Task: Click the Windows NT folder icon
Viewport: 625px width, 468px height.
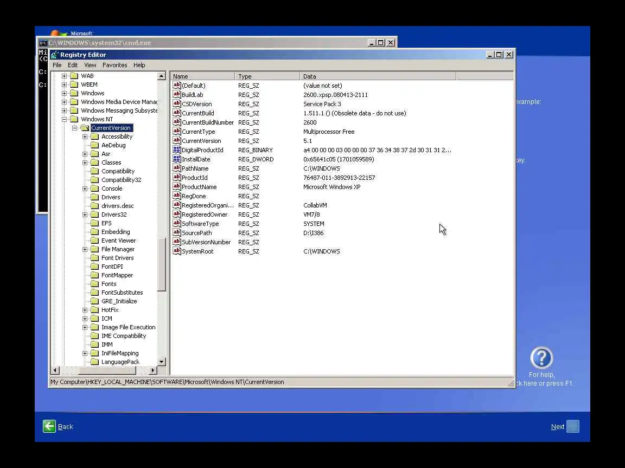Action: click(74, 119)
